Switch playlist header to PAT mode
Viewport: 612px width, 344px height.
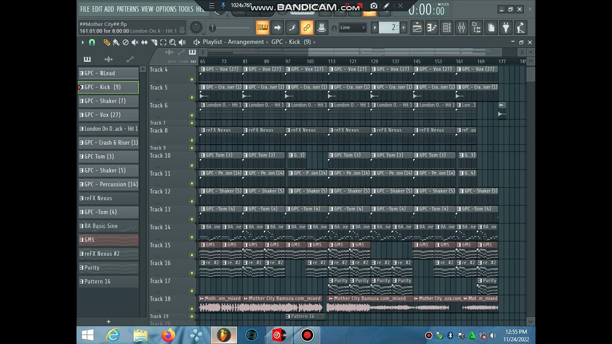click(194, 62)
